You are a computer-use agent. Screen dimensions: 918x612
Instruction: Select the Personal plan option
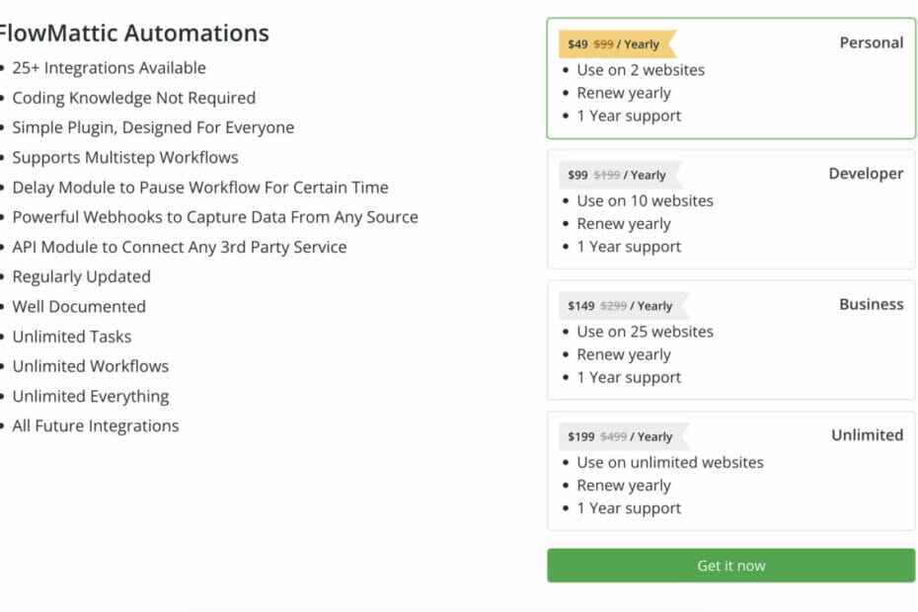click(730, 79)
